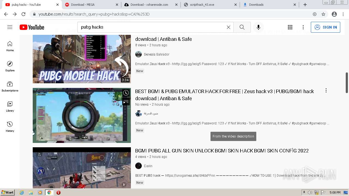
Task: Open the Chrome profile avatar icon
Action: tap(334, 14)
